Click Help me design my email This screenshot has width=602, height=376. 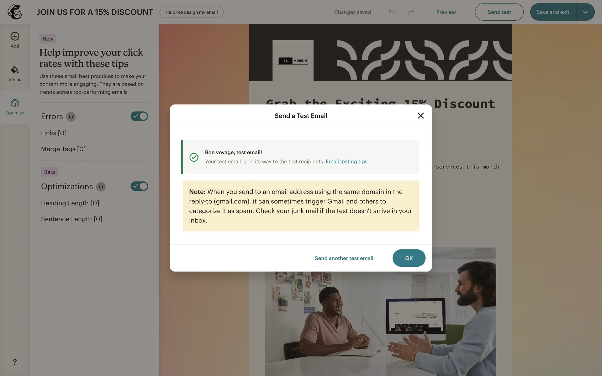click(192, 12)
